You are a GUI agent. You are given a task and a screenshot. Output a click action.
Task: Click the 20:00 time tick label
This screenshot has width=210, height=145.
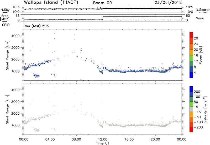(x=155, y=140)
